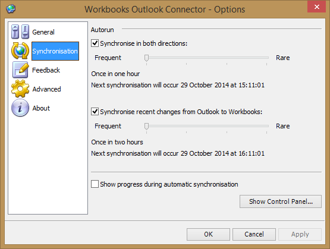Click the General sliders icon
The height and width of the screenshot is (249, 330).
(20, 31)
